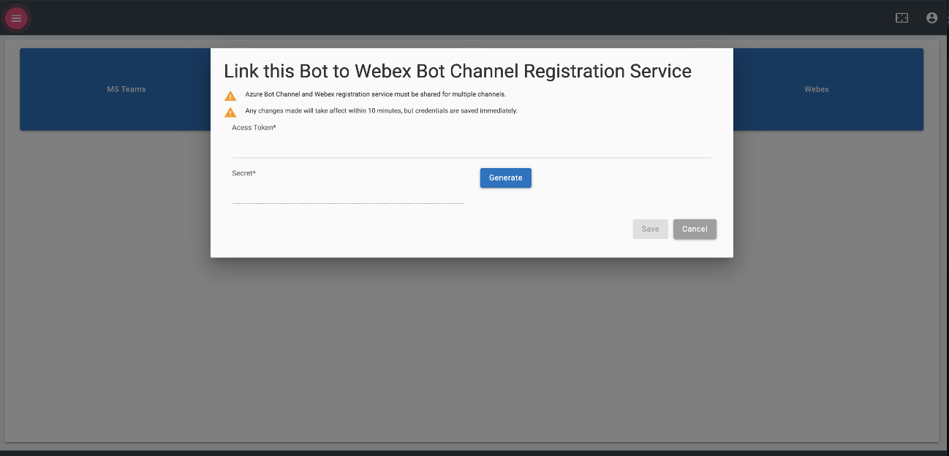Image resolution: width=949 pixels, height=456 pixels.
Task: Select the Webex channel card
Action: tap(828, 89)
